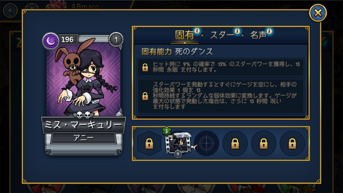Click the locked hexagon slot
Screen dimensions: 343x193
pos(149,143)
